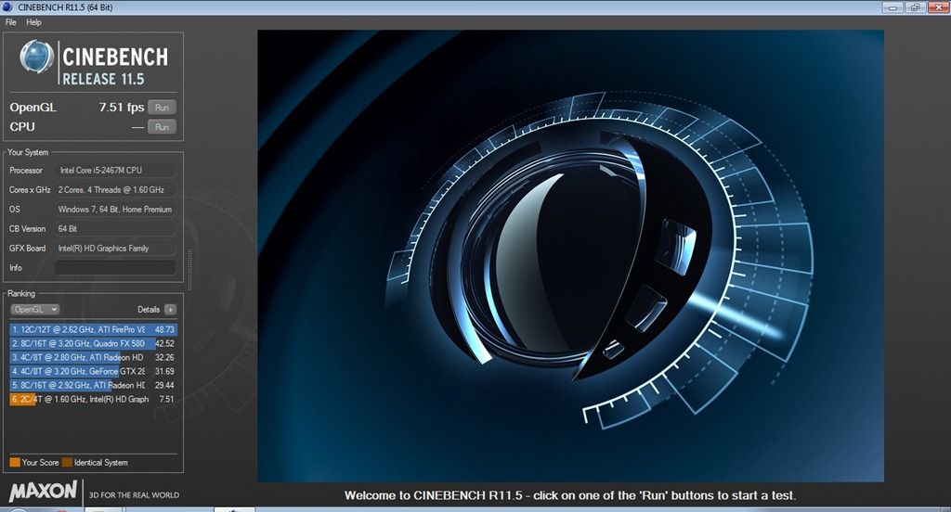The image size is (951, 512).
Task: Select ranking row 8C/16T 2.92 GHz Radeon
Action: pos(94,385)
